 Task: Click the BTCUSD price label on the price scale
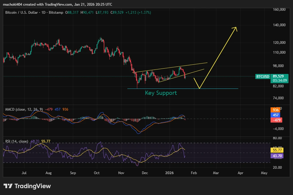coord(262,77)
